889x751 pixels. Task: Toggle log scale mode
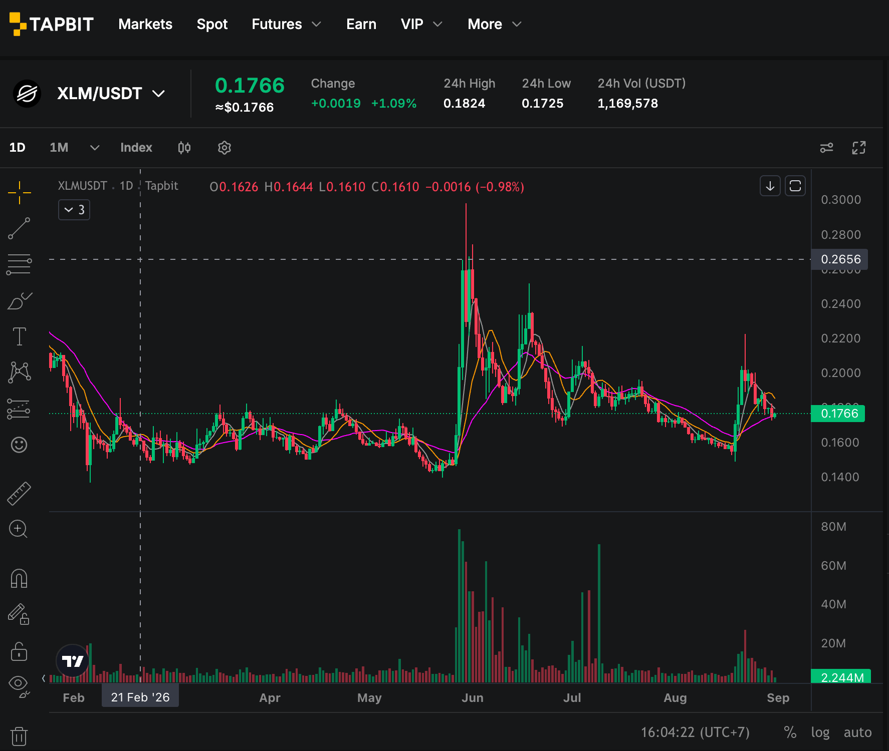820,732
